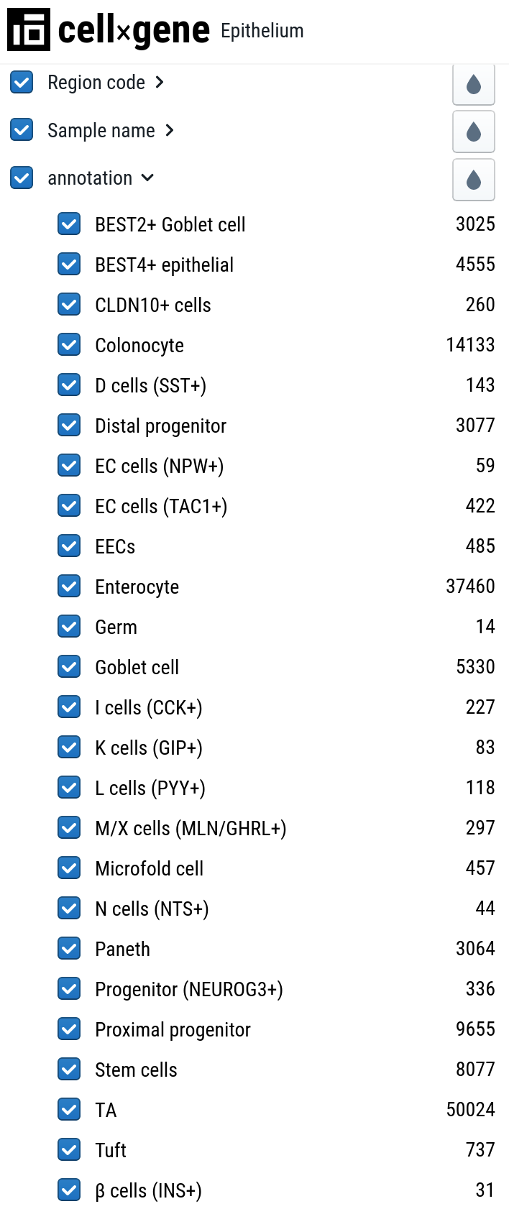Select the Goblet cell label text
Viewport: 509px width, 1209px height.
coord(137,666)
